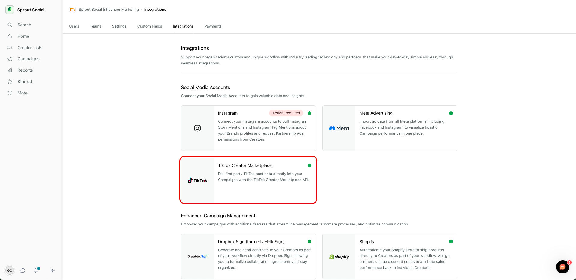Click the Campaigns megaphone icon
The width and height of the screenshot is (576, 280).
pos(10,59)
